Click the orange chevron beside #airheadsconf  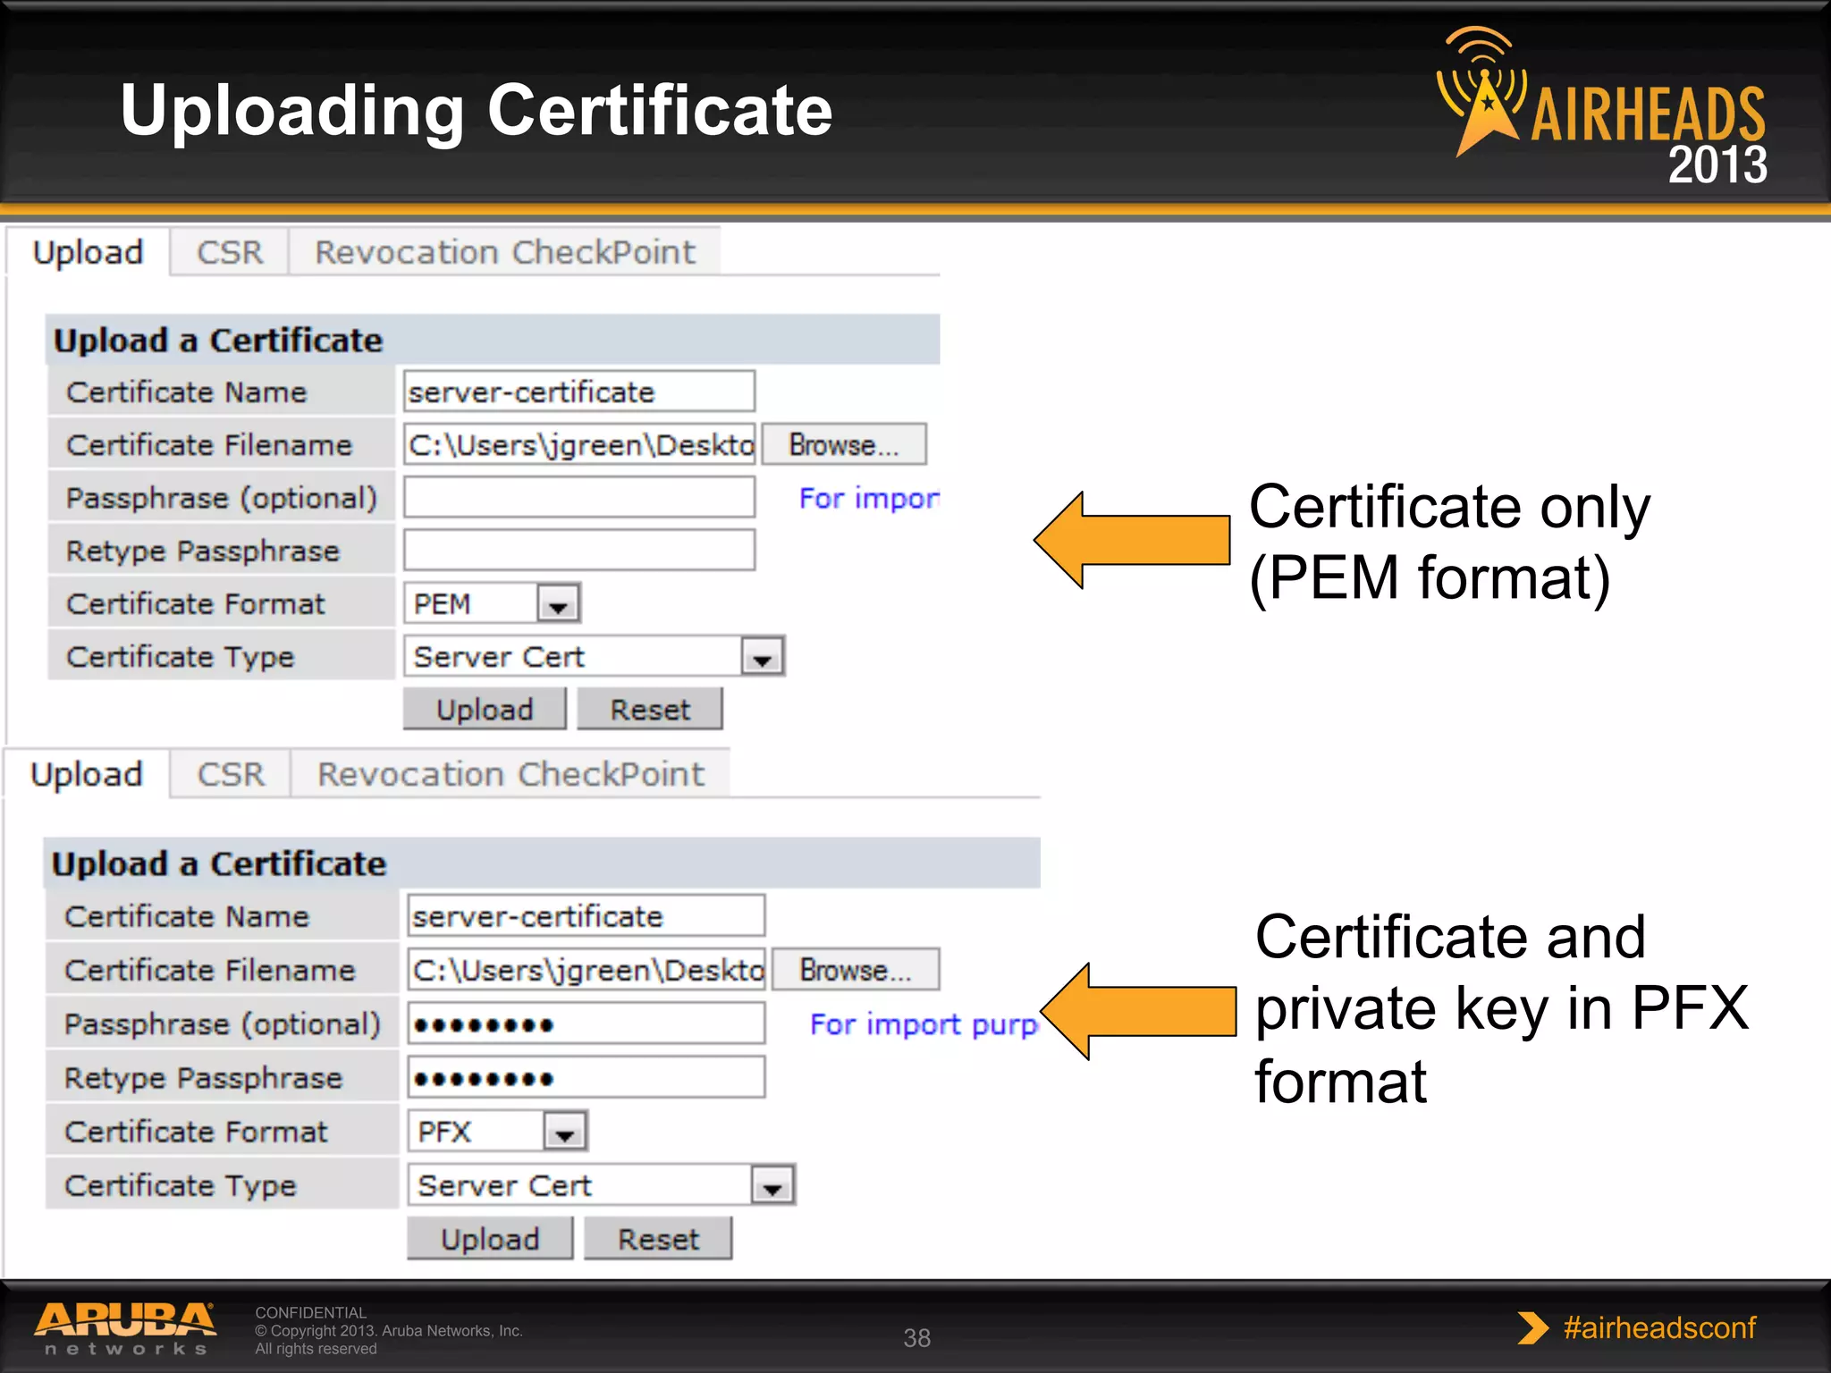[x=1533, y=1327]
